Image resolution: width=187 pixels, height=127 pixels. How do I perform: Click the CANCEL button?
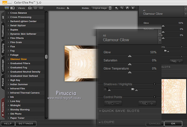tap(155, 124)
